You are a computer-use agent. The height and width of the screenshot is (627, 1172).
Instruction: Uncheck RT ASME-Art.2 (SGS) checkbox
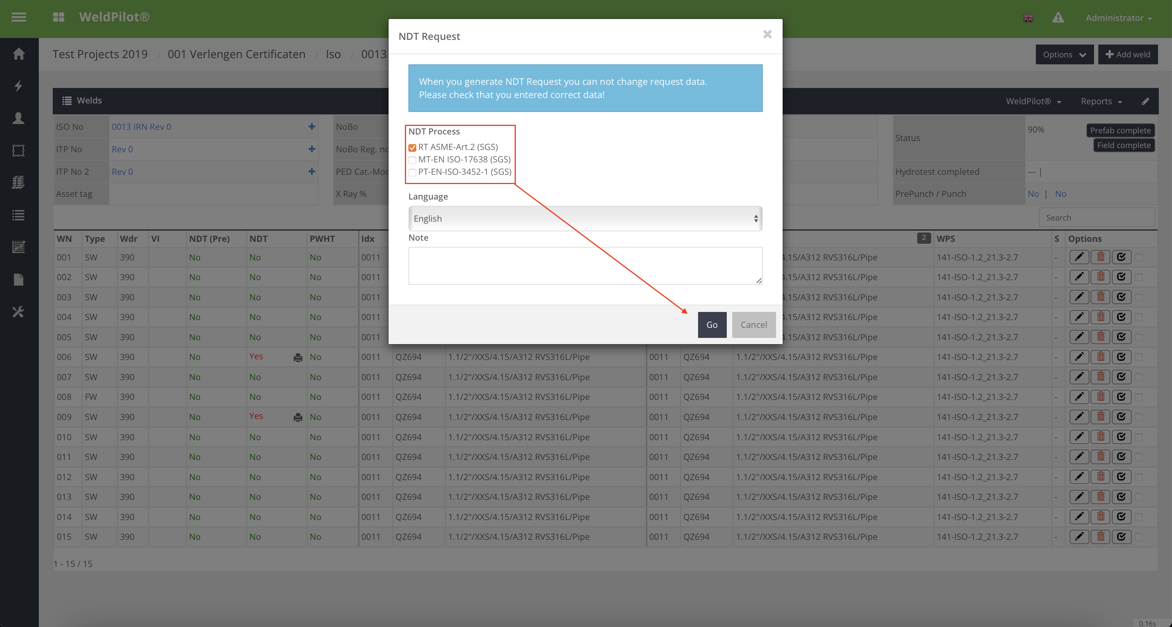tap(412, 148)
